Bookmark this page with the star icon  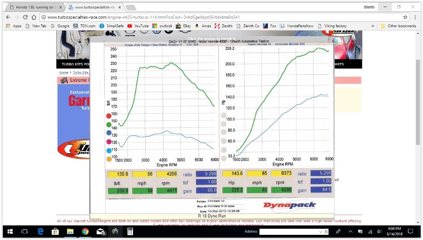pos(405,17)
